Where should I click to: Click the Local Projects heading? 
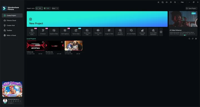[x=31, y=39]
